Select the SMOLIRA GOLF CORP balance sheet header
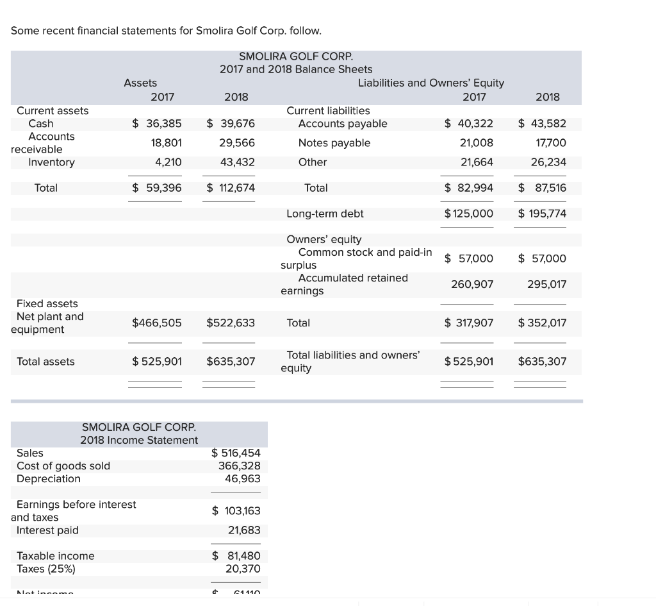The width and height of the screenshot is (656, 606). [x=295, y=56]
